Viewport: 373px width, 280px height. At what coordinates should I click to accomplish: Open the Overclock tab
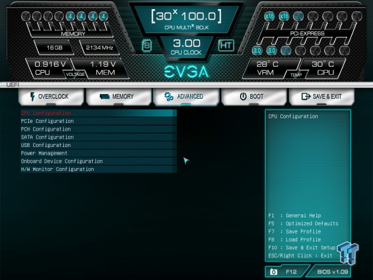coord(51,97)
